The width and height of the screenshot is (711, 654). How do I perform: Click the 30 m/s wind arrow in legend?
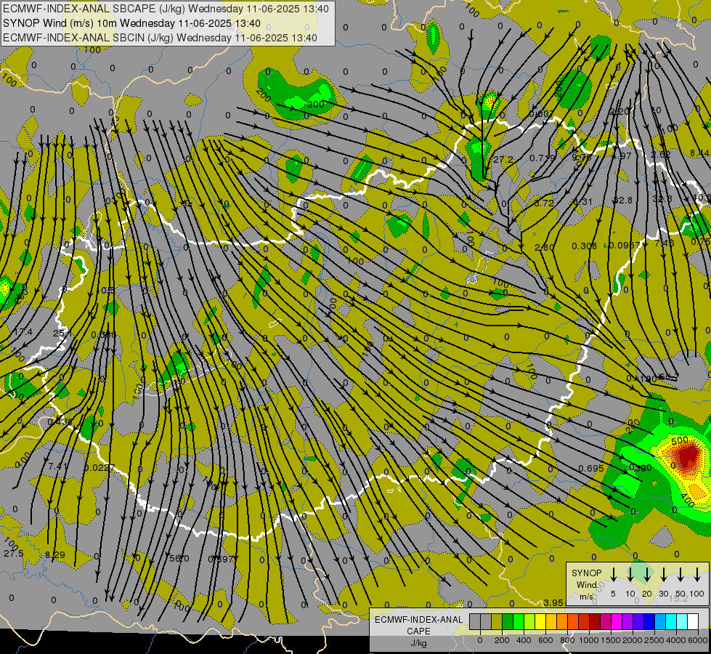[x=663, y=575]
